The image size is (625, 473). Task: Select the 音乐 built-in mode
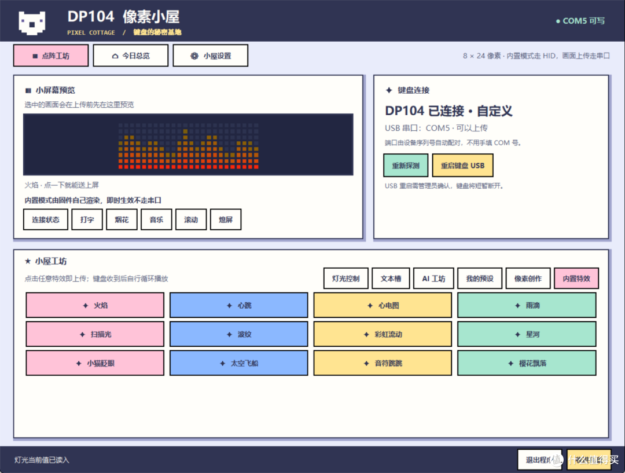point(156,220)
